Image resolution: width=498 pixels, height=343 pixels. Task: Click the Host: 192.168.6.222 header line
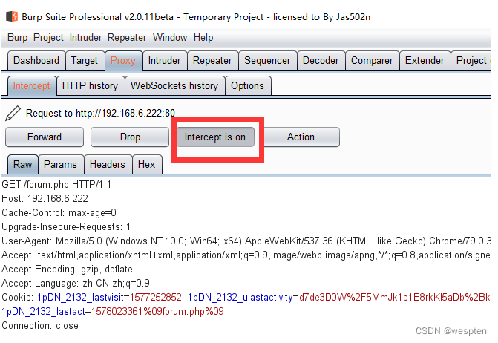coord(45,199)
